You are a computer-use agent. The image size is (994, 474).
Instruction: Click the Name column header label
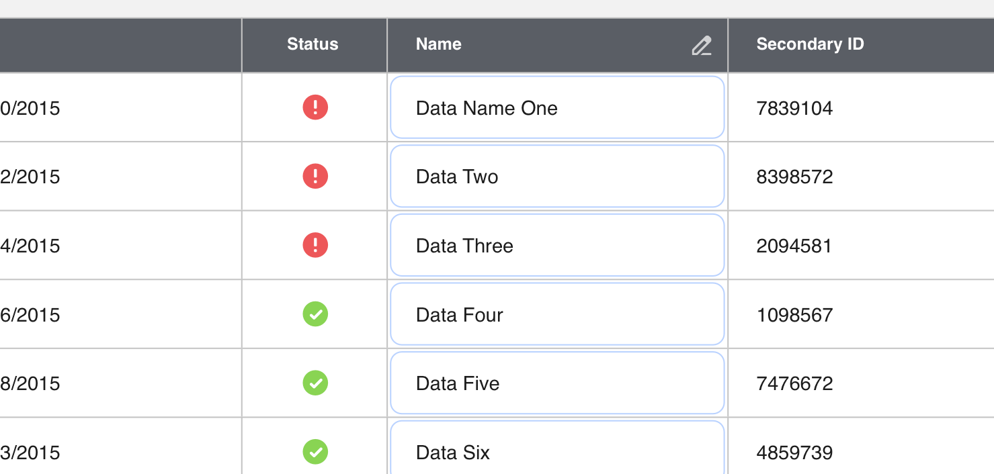(438, 44)
